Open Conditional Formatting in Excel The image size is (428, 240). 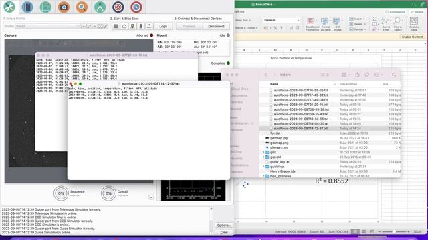coord(312,24)
